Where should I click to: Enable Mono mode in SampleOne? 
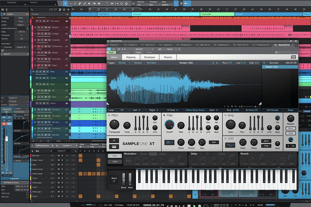pos(291,128)
